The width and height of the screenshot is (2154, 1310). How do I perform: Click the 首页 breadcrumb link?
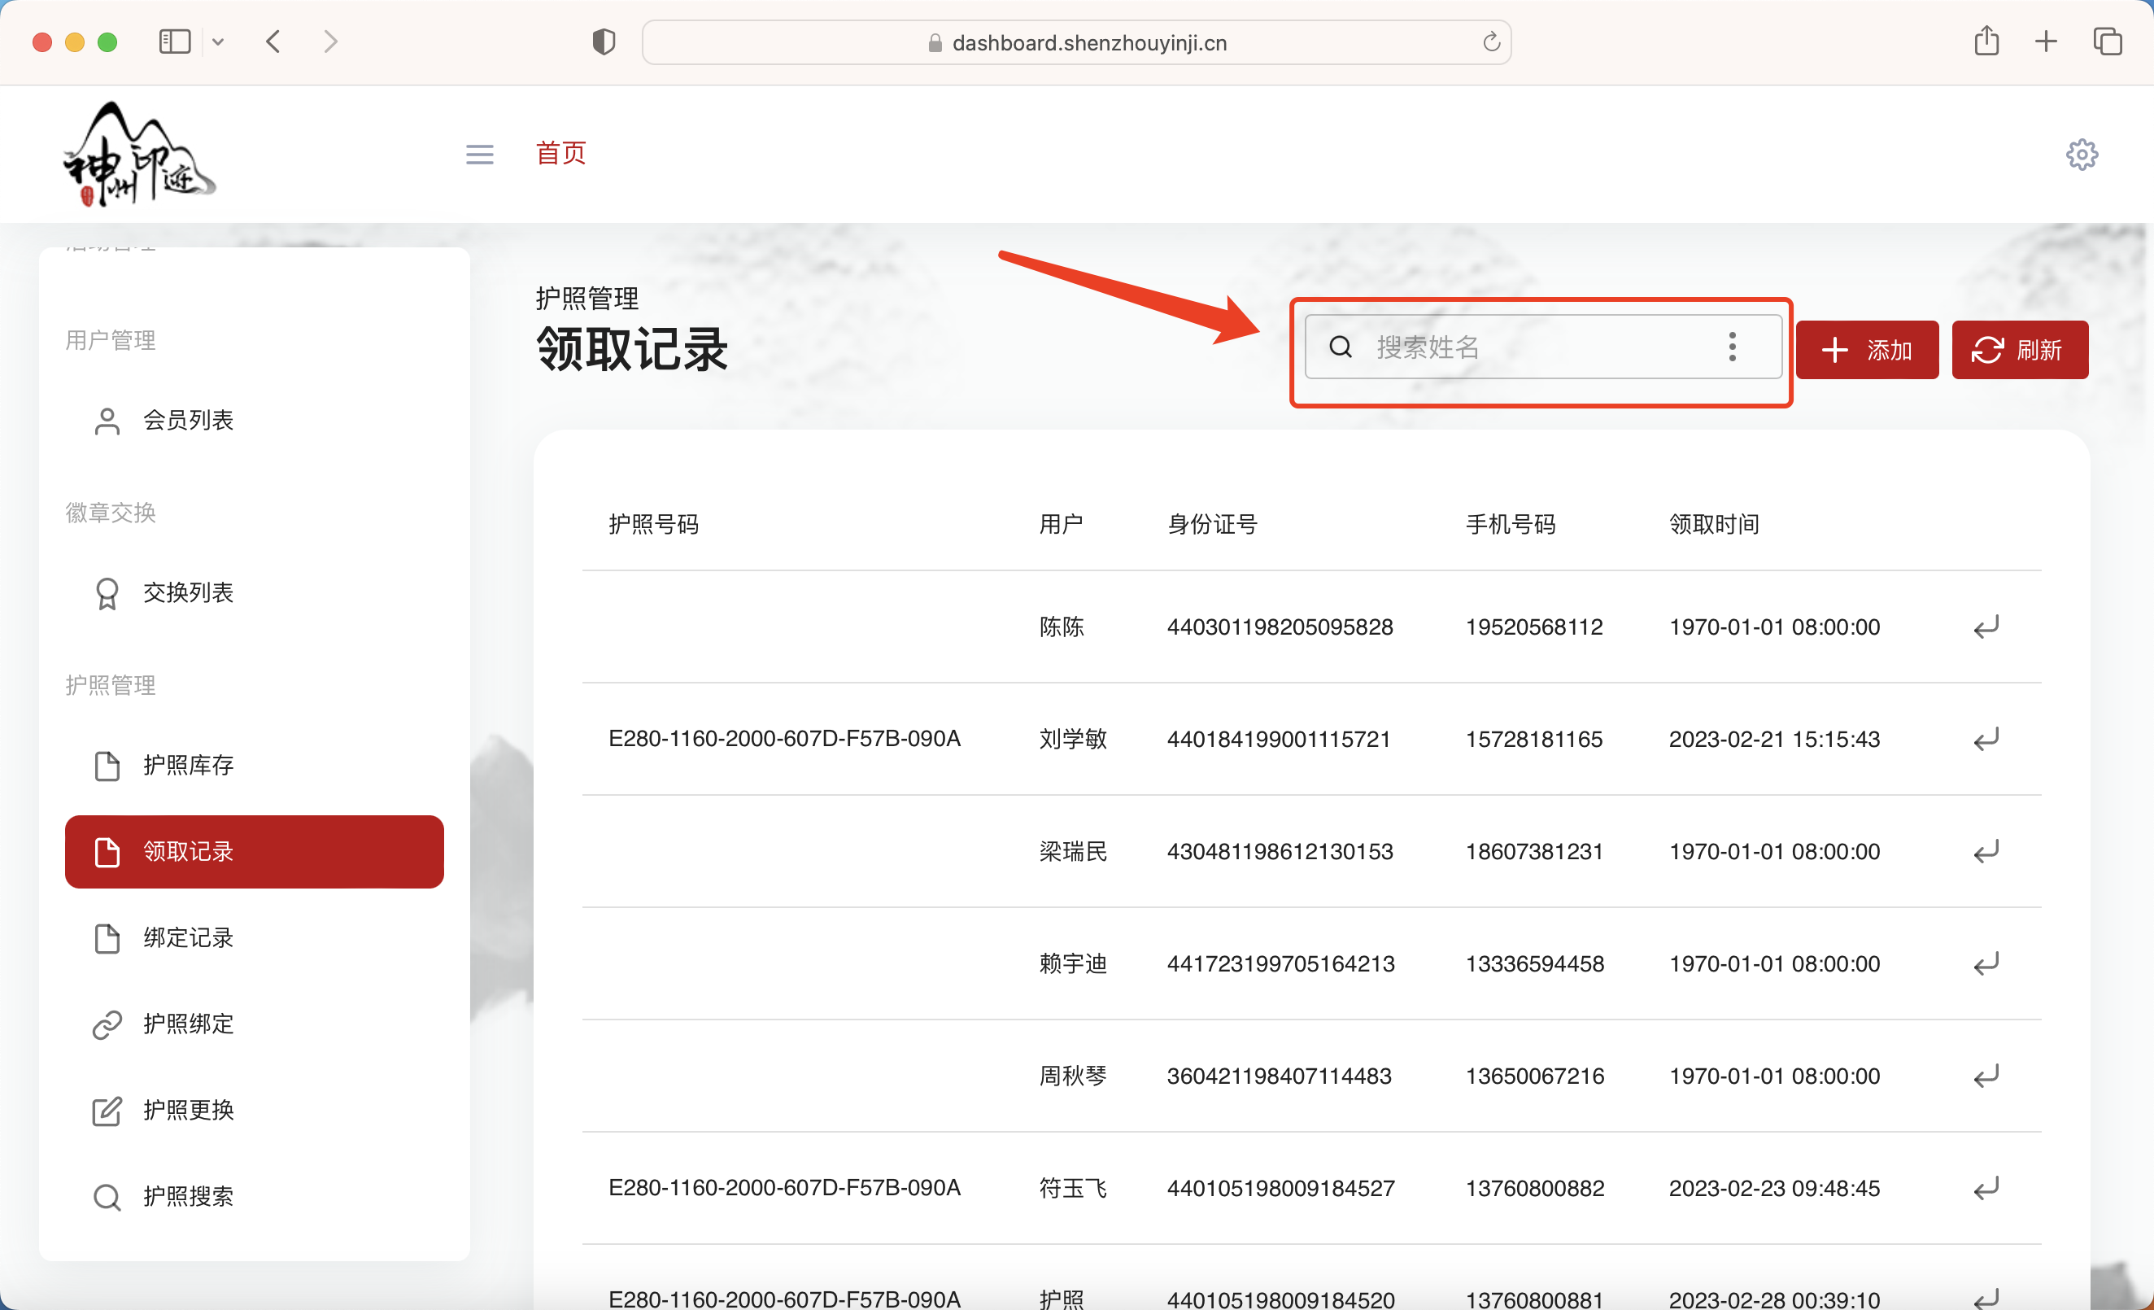pos(560,153)
